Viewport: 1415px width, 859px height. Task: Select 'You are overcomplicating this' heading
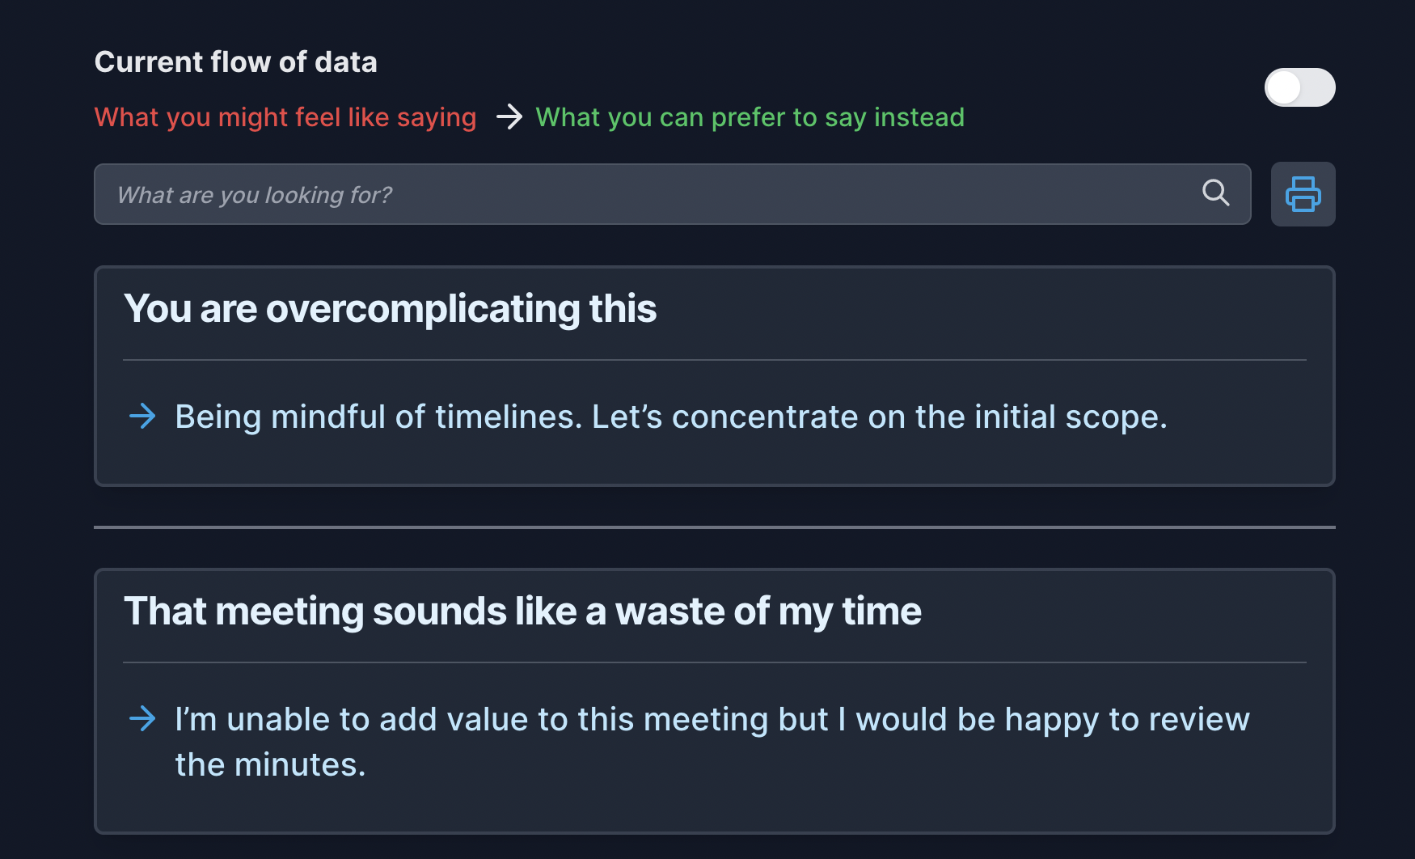pos(390,309)
